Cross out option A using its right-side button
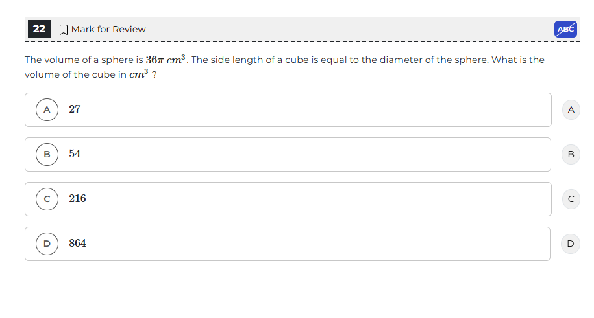 (571, 109)
